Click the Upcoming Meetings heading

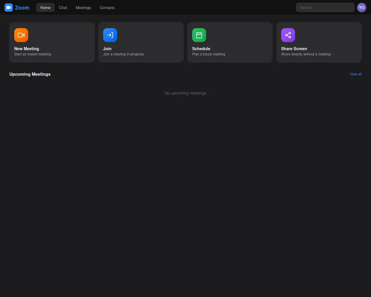(30, 74)
